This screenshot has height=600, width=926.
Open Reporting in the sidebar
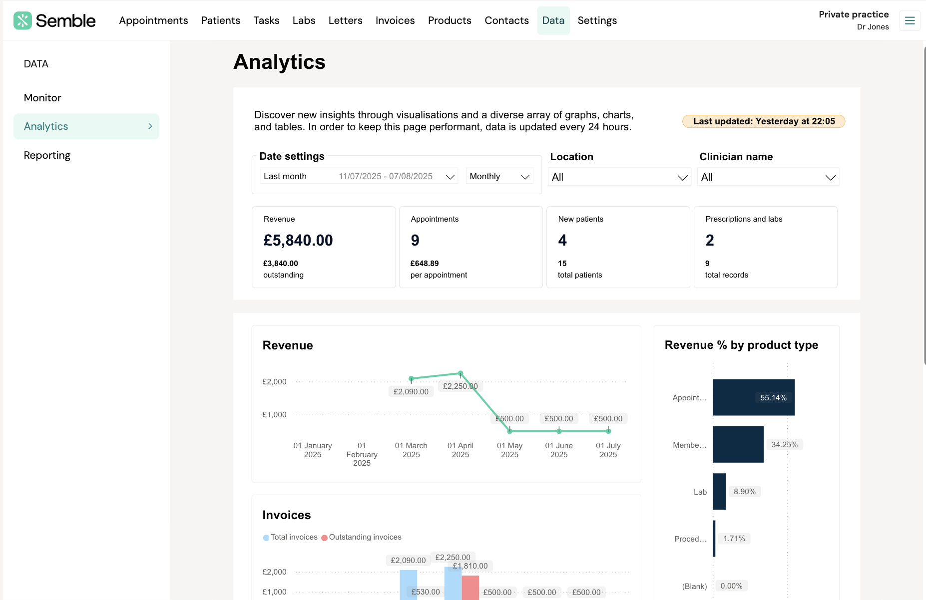coord(47,155)
